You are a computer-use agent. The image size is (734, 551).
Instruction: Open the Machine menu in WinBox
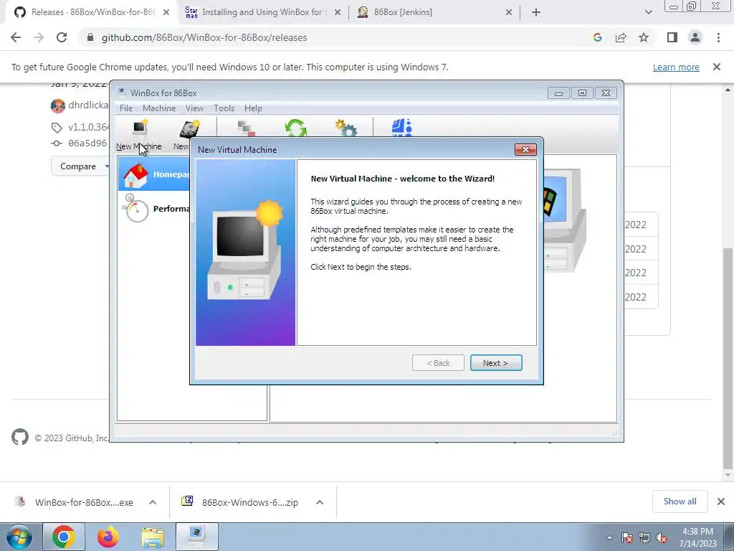click(x=159, y=108)
